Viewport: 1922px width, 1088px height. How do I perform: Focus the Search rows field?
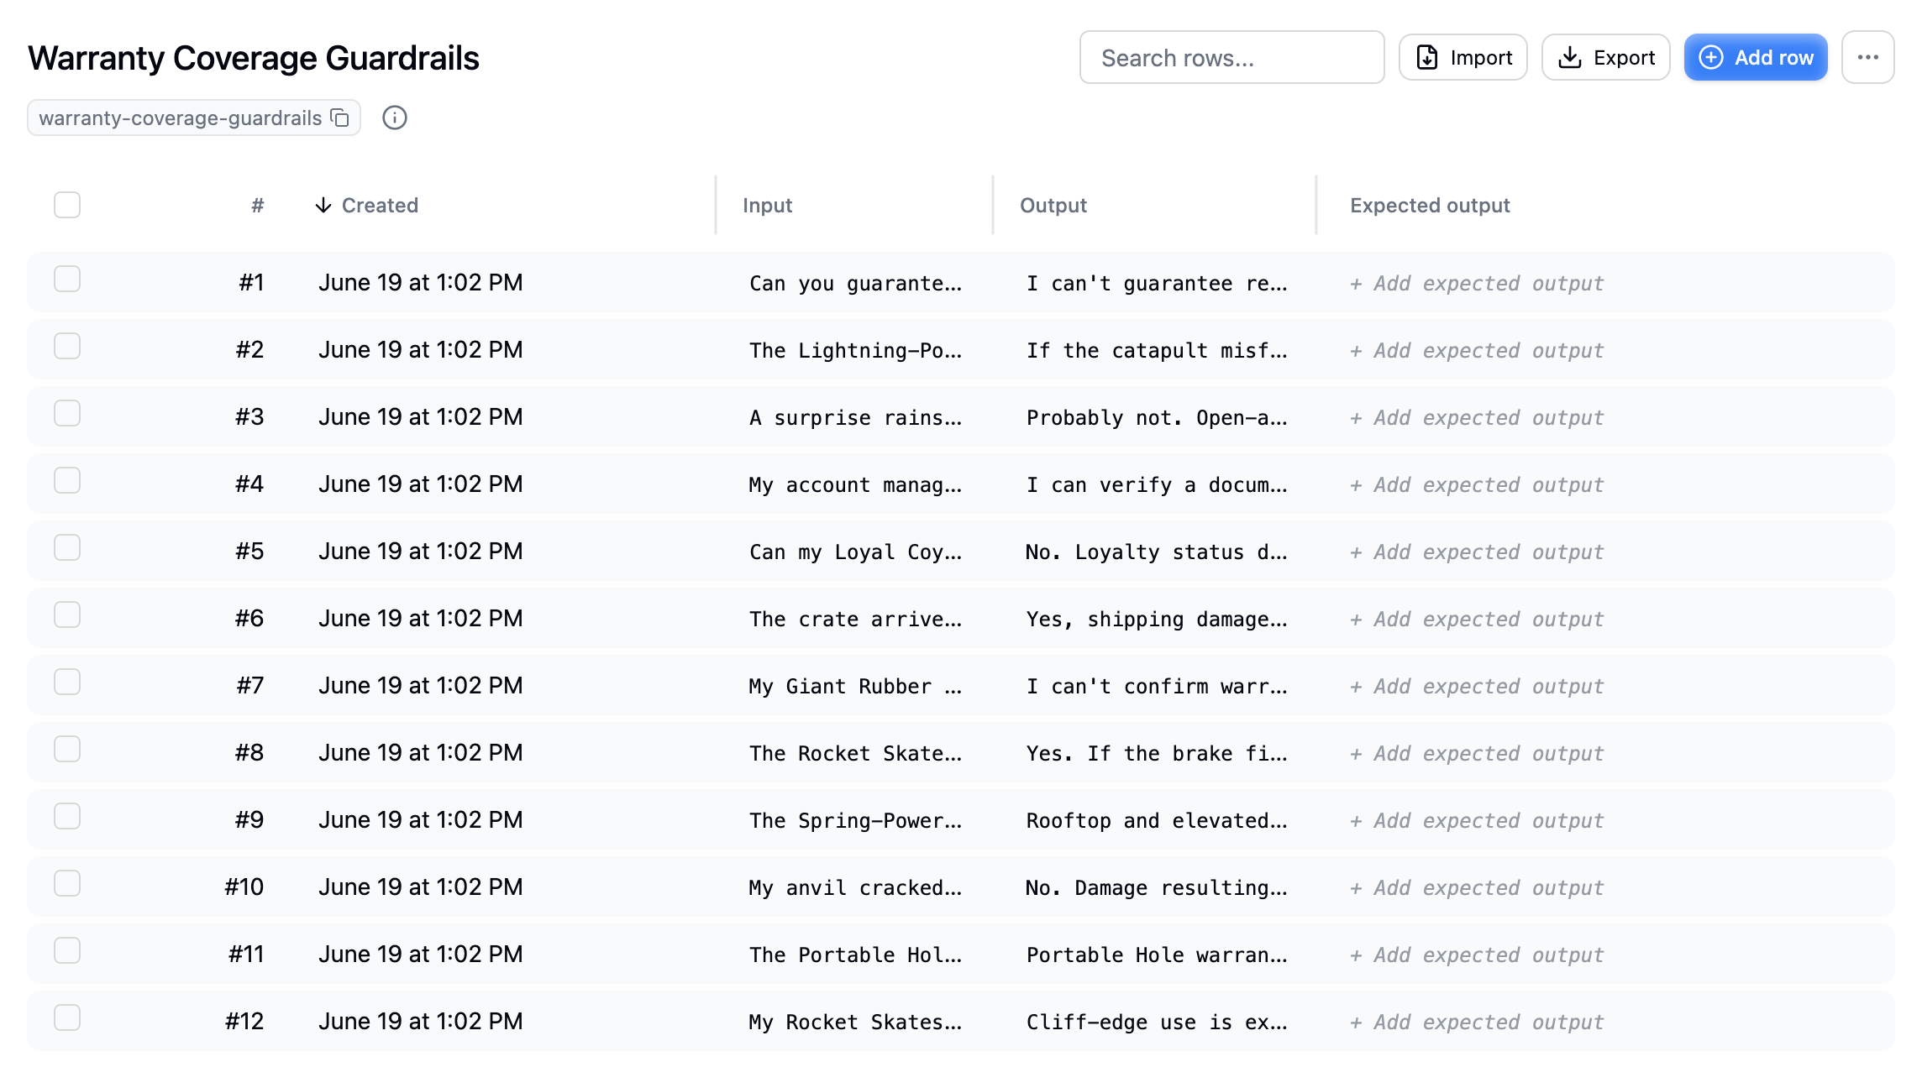click(x=1232, y=57)
